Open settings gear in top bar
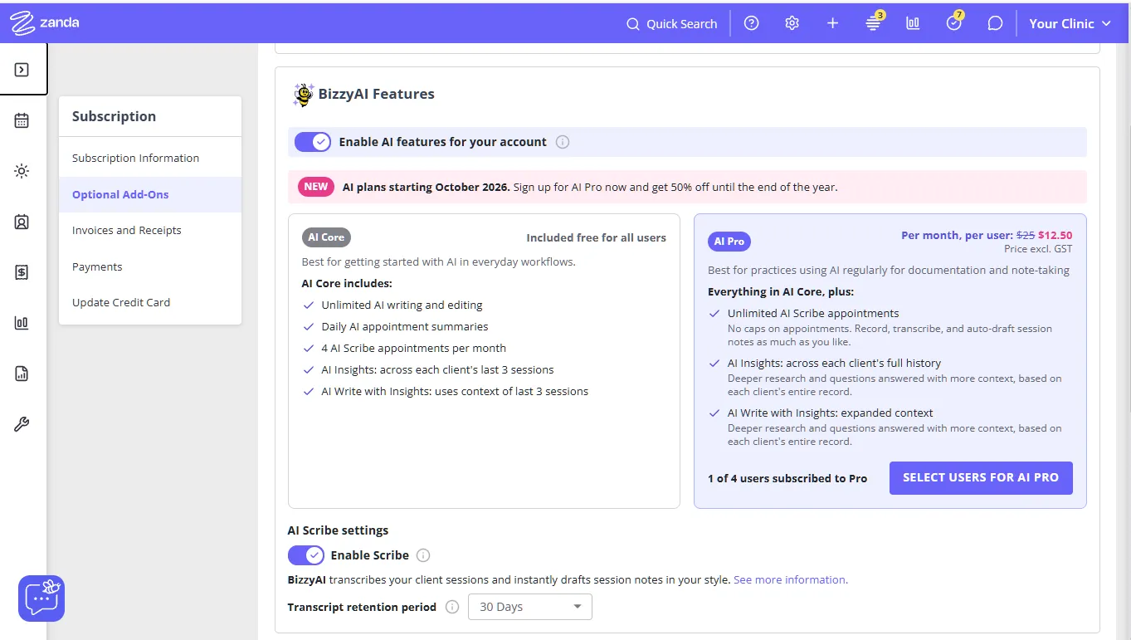 (792, 23)
